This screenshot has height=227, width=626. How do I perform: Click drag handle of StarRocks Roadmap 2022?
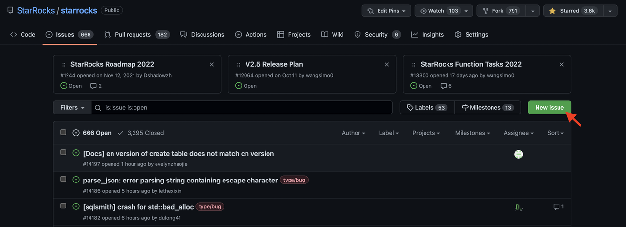(x=64, y=65)
